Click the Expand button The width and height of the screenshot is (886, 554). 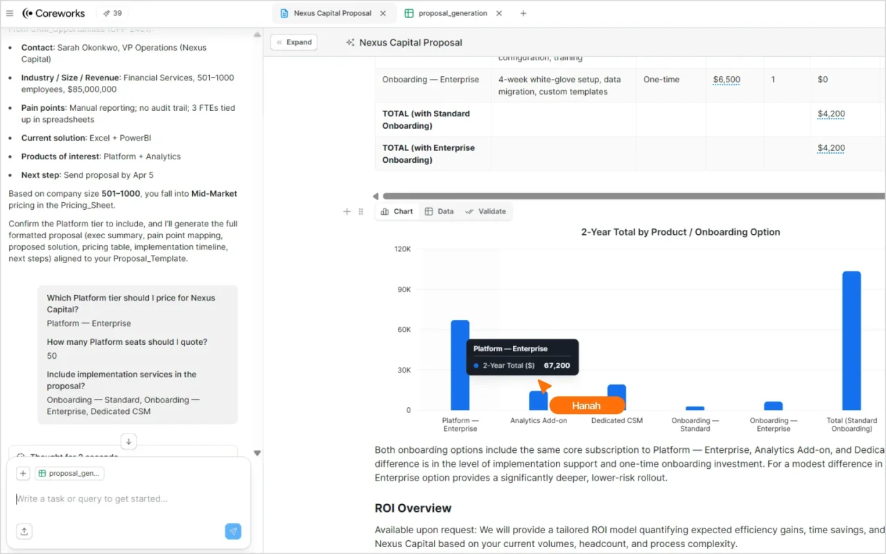294,42
